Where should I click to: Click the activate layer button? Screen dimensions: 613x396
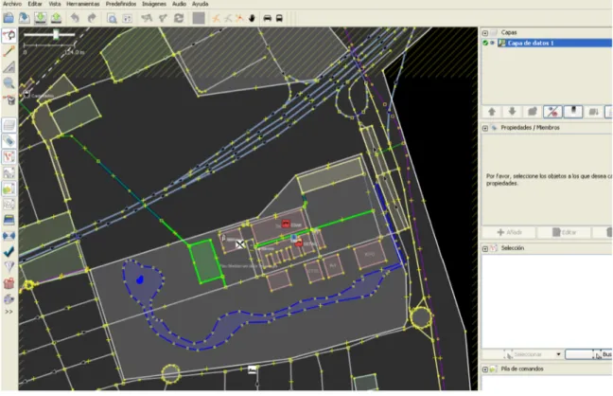[533, 112]
